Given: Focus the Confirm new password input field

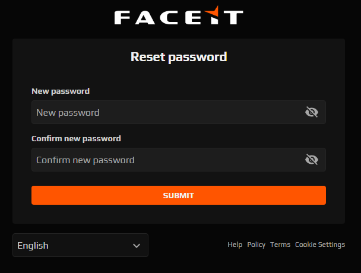Looking at the screenshot, I should point(179,160).
